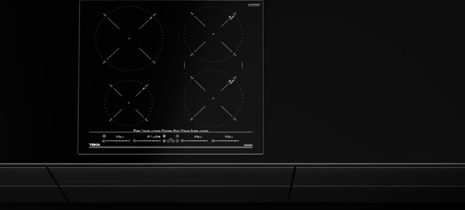Tap the center of the top-left cooking zone
The image size is (465, 210).
click(x=129, y=38)
